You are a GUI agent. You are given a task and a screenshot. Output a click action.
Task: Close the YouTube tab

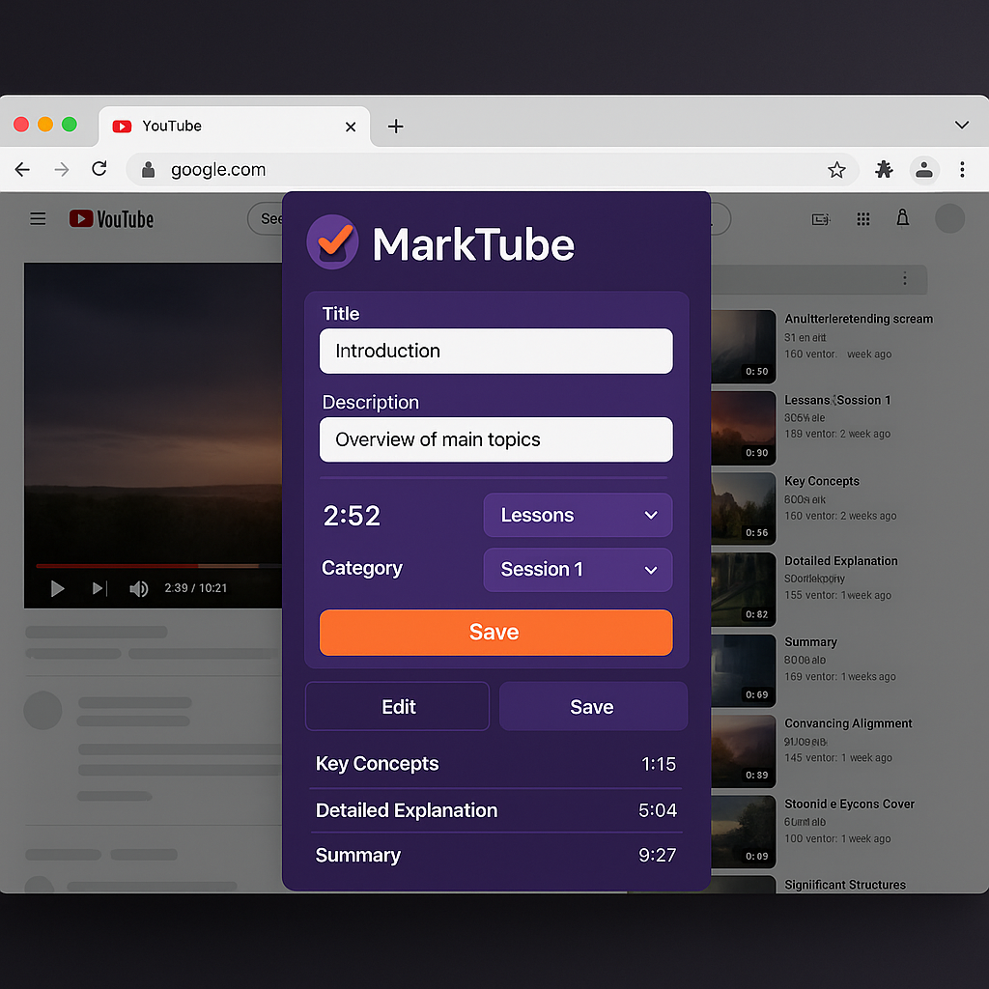(351, 127)
